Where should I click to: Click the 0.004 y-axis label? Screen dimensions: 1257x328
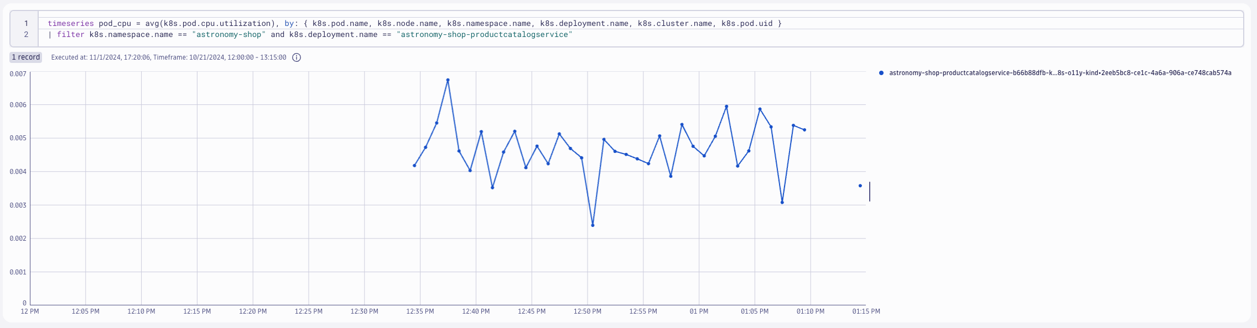18,172
